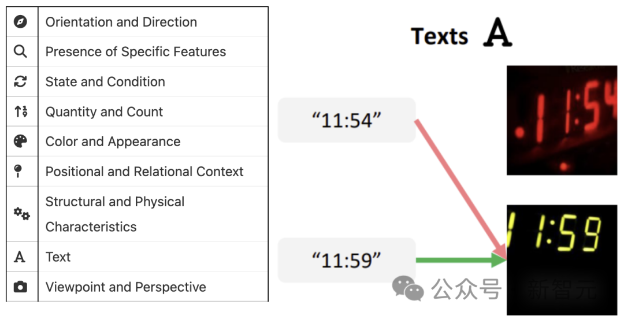Image resolution: width=624 pixels, height=323 pixels.
Task: Click the magnifying glass Presence icon
Action: 21,52
